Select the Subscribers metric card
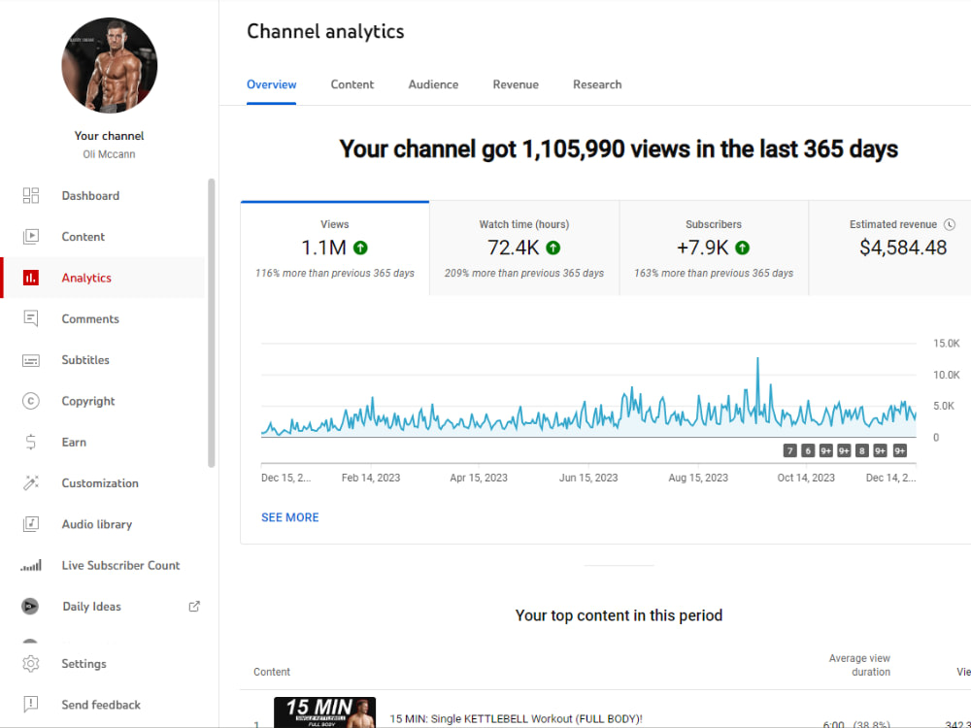The image size is (971, 728). tap(714, 248)
